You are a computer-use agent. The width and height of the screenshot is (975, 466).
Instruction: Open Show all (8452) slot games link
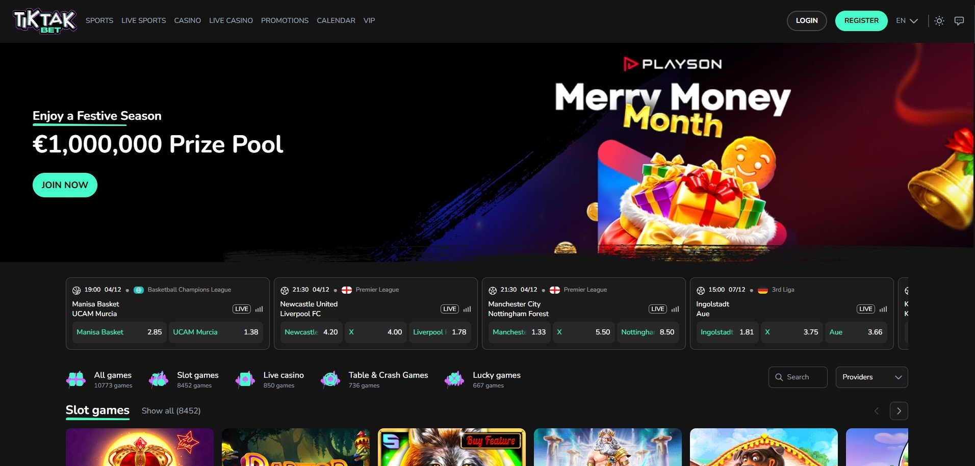(x=171, y=411)
